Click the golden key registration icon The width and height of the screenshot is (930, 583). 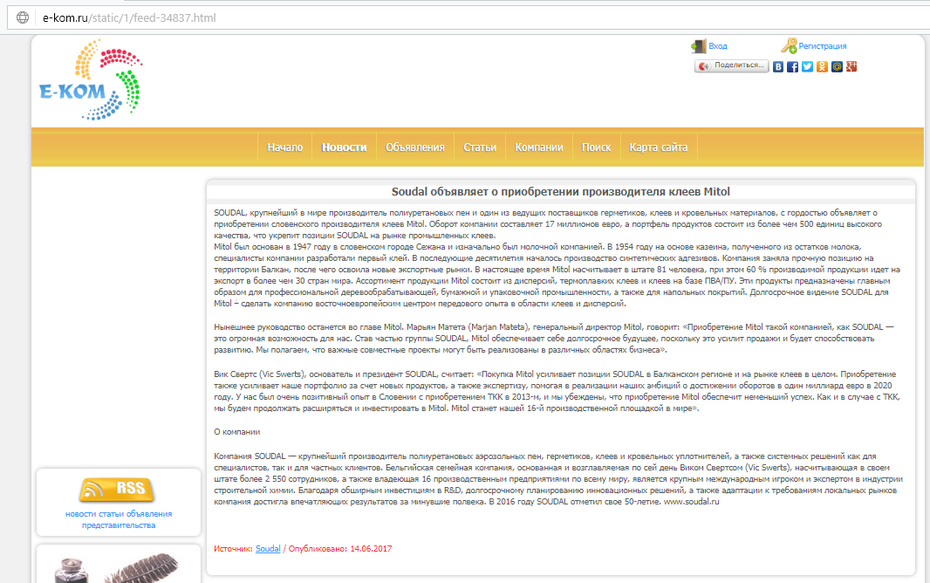pyautogui.click(x=789, y=45)
